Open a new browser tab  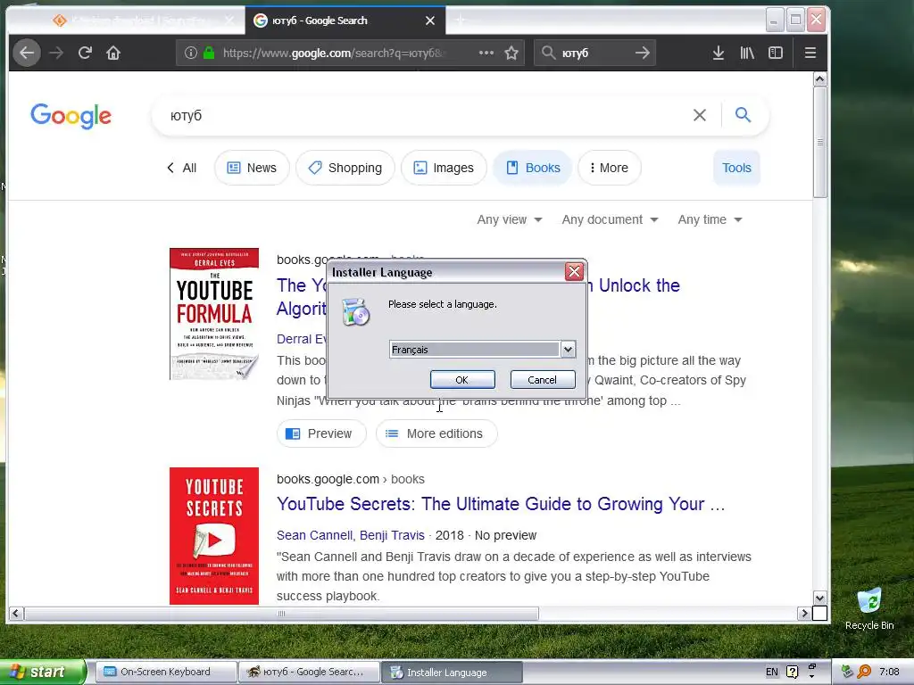460,21
